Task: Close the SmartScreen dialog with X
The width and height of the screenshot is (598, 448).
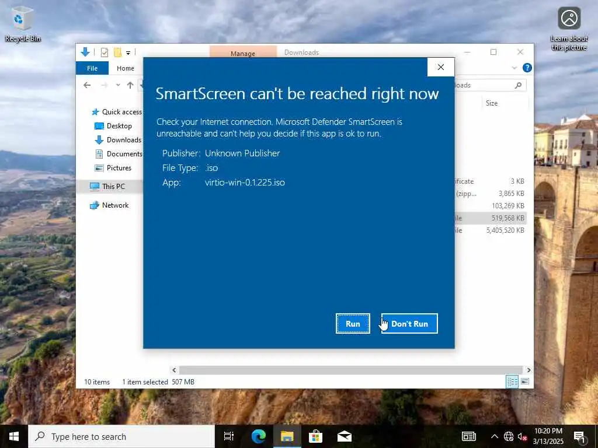Action: click(x=441, y=67)
